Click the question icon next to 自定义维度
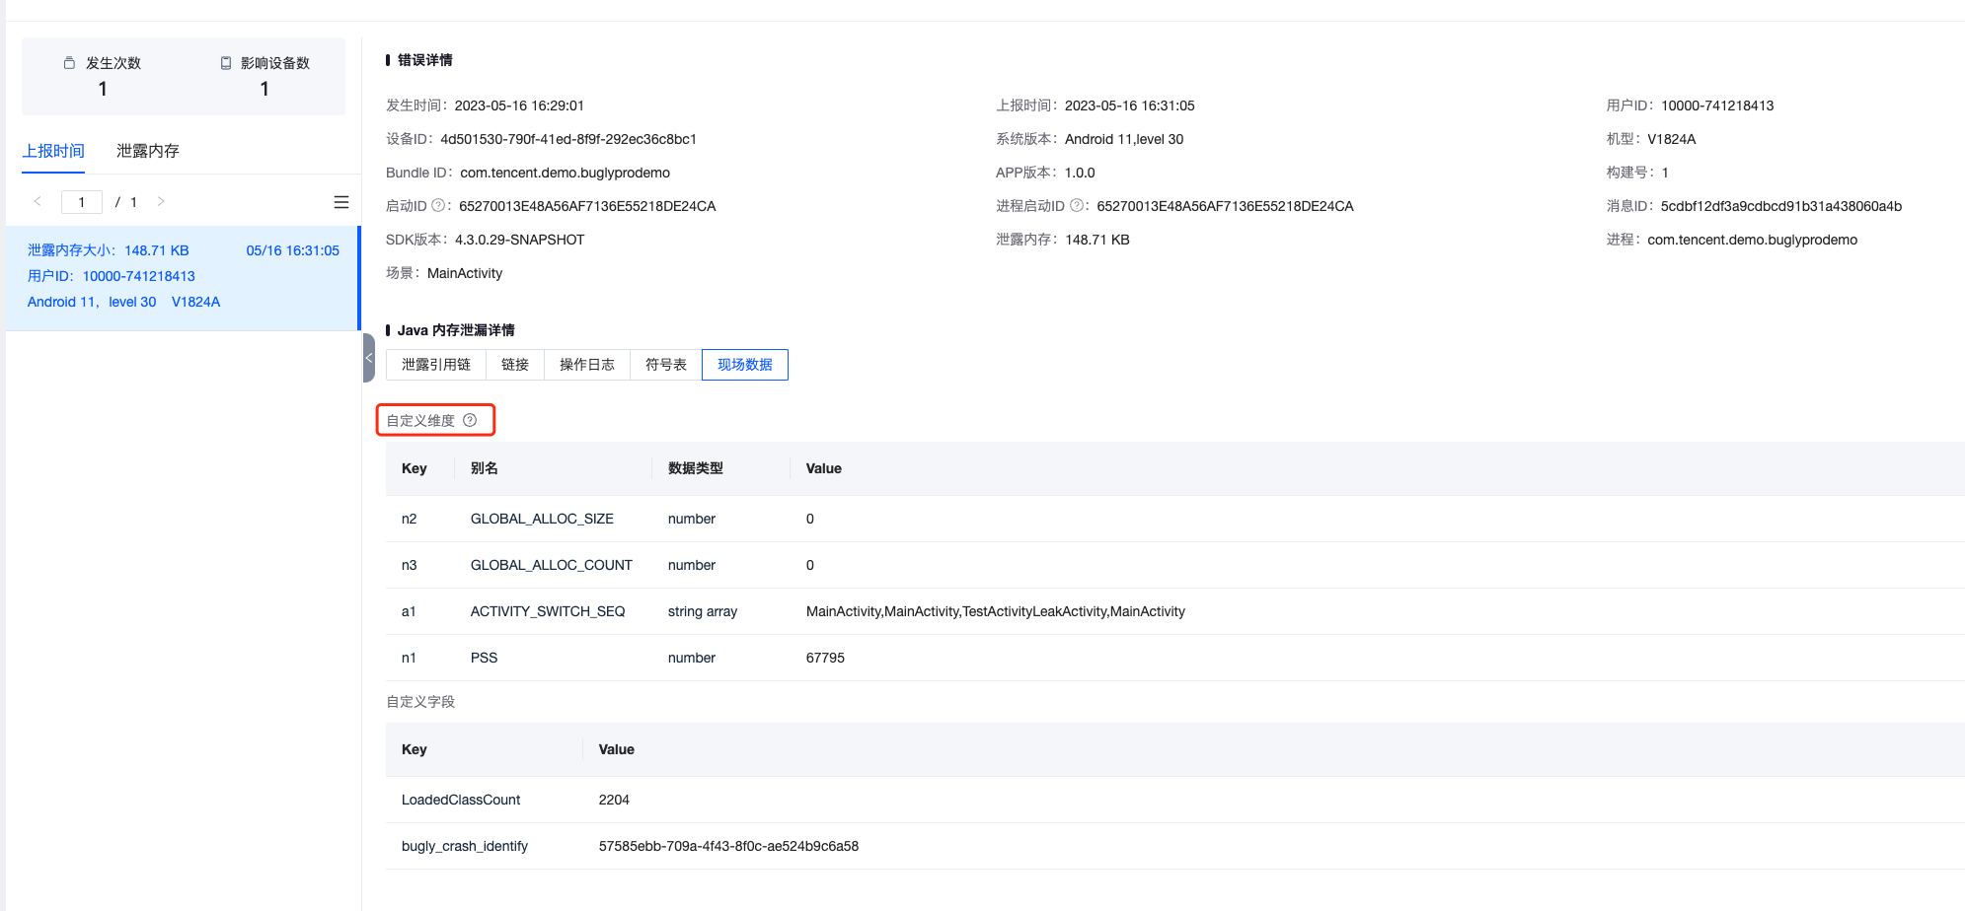The height and width of the screenshot is (911, 1965). pyautogui.click(x=470, y=420)
